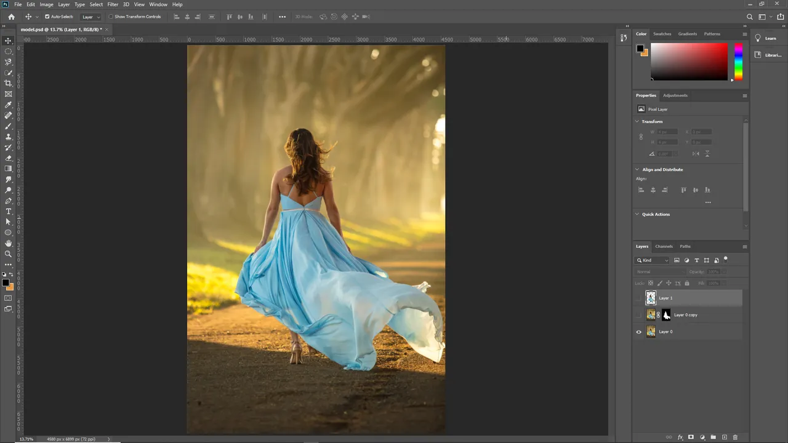This screenshot has width=788, height=443.
Task: Toggle layer filtering switch in Layers panel
Action: click(x=726, y=259)
